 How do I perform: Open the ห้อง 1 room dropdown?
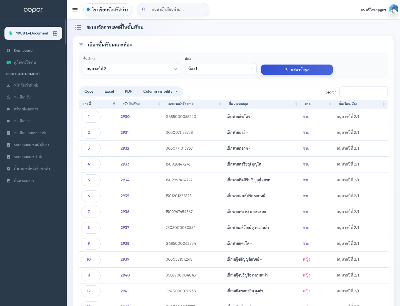[x=221, y=69]
